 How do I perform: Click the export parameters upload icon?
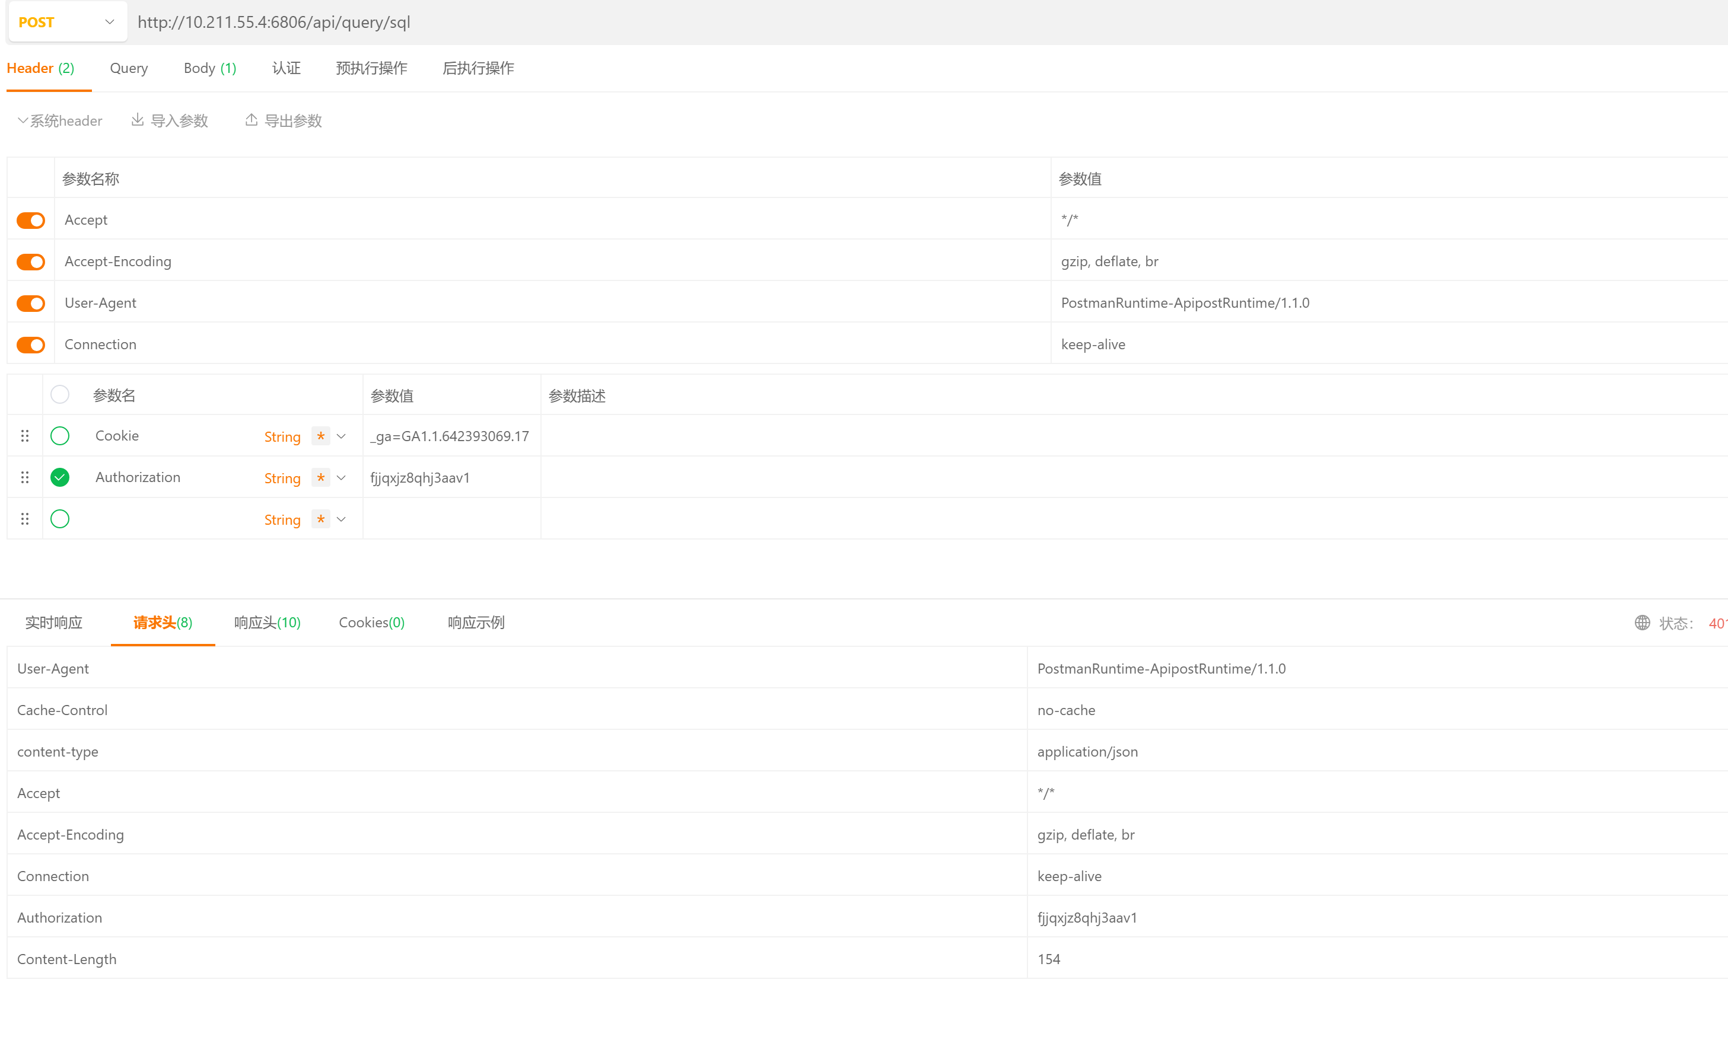coord(251,120)
